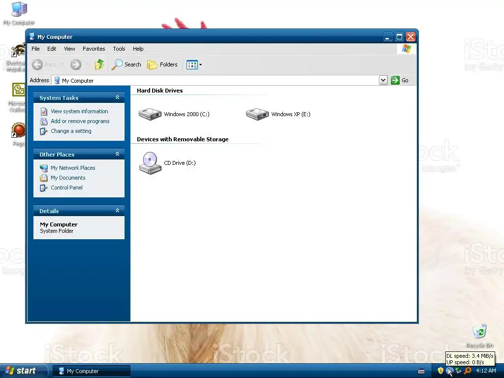Viewport: 504px width, 378px height.
Task: Open the Tools menu
Action: [x=119, y=49]
